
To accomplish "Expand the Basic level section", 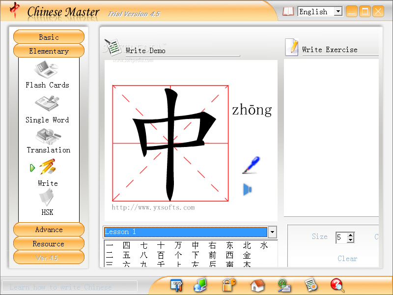I will pos(49,37).
